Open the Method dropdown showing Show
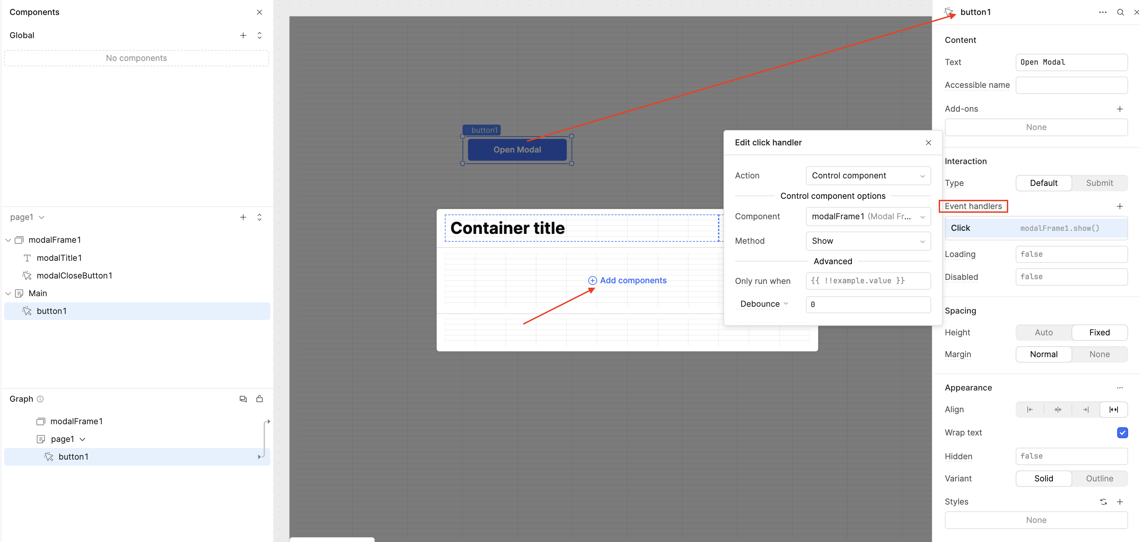Viewport: 1139px width, 542px height. pyautogui.click(x=868, y=241)
